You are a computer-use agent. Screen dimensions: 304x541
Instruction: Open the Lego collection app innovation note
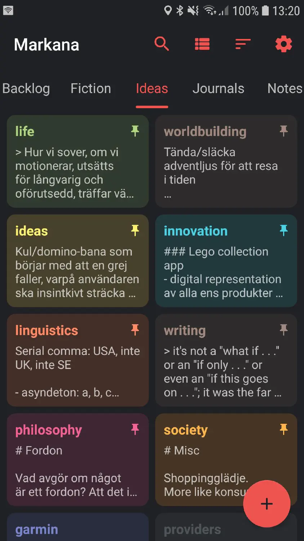[x=226, y=261]
